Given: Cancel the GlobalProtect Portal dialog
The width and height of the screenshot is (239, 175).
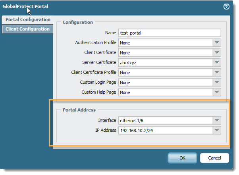Looking at the screenshot, I should [214, 158].
